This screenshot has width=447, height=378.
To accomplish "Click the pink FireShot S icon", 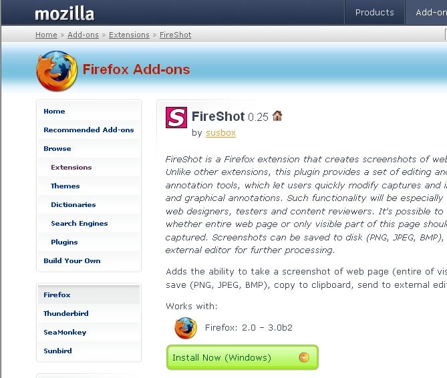I will [x=176, y=118].
